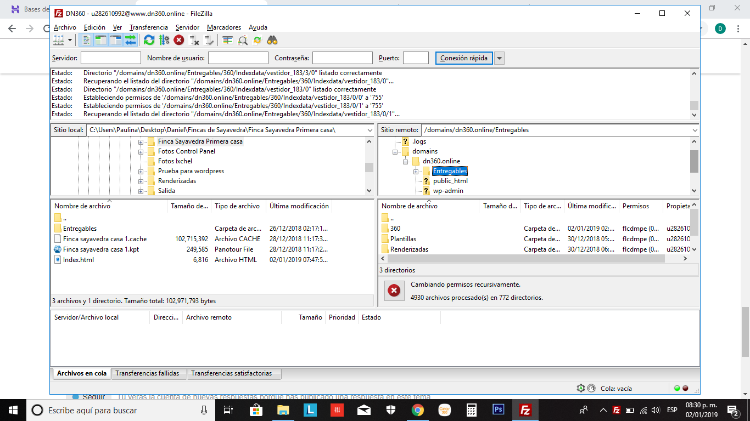
Task: Click the red X recursive-permissions icon
Action: click(394, 291)
